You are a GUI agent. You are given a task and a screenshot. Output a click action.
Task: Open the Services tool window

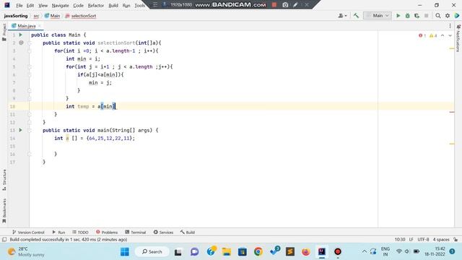pyautogui.click(x=163, y=233)
